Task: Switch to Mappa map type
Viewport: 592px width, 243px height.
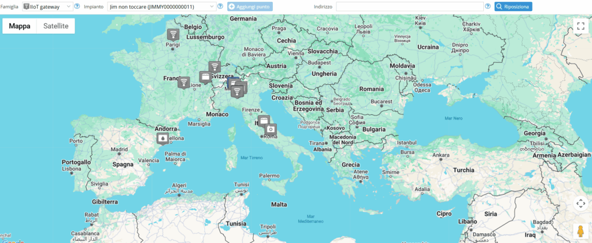Action: [x=20, y=26]
